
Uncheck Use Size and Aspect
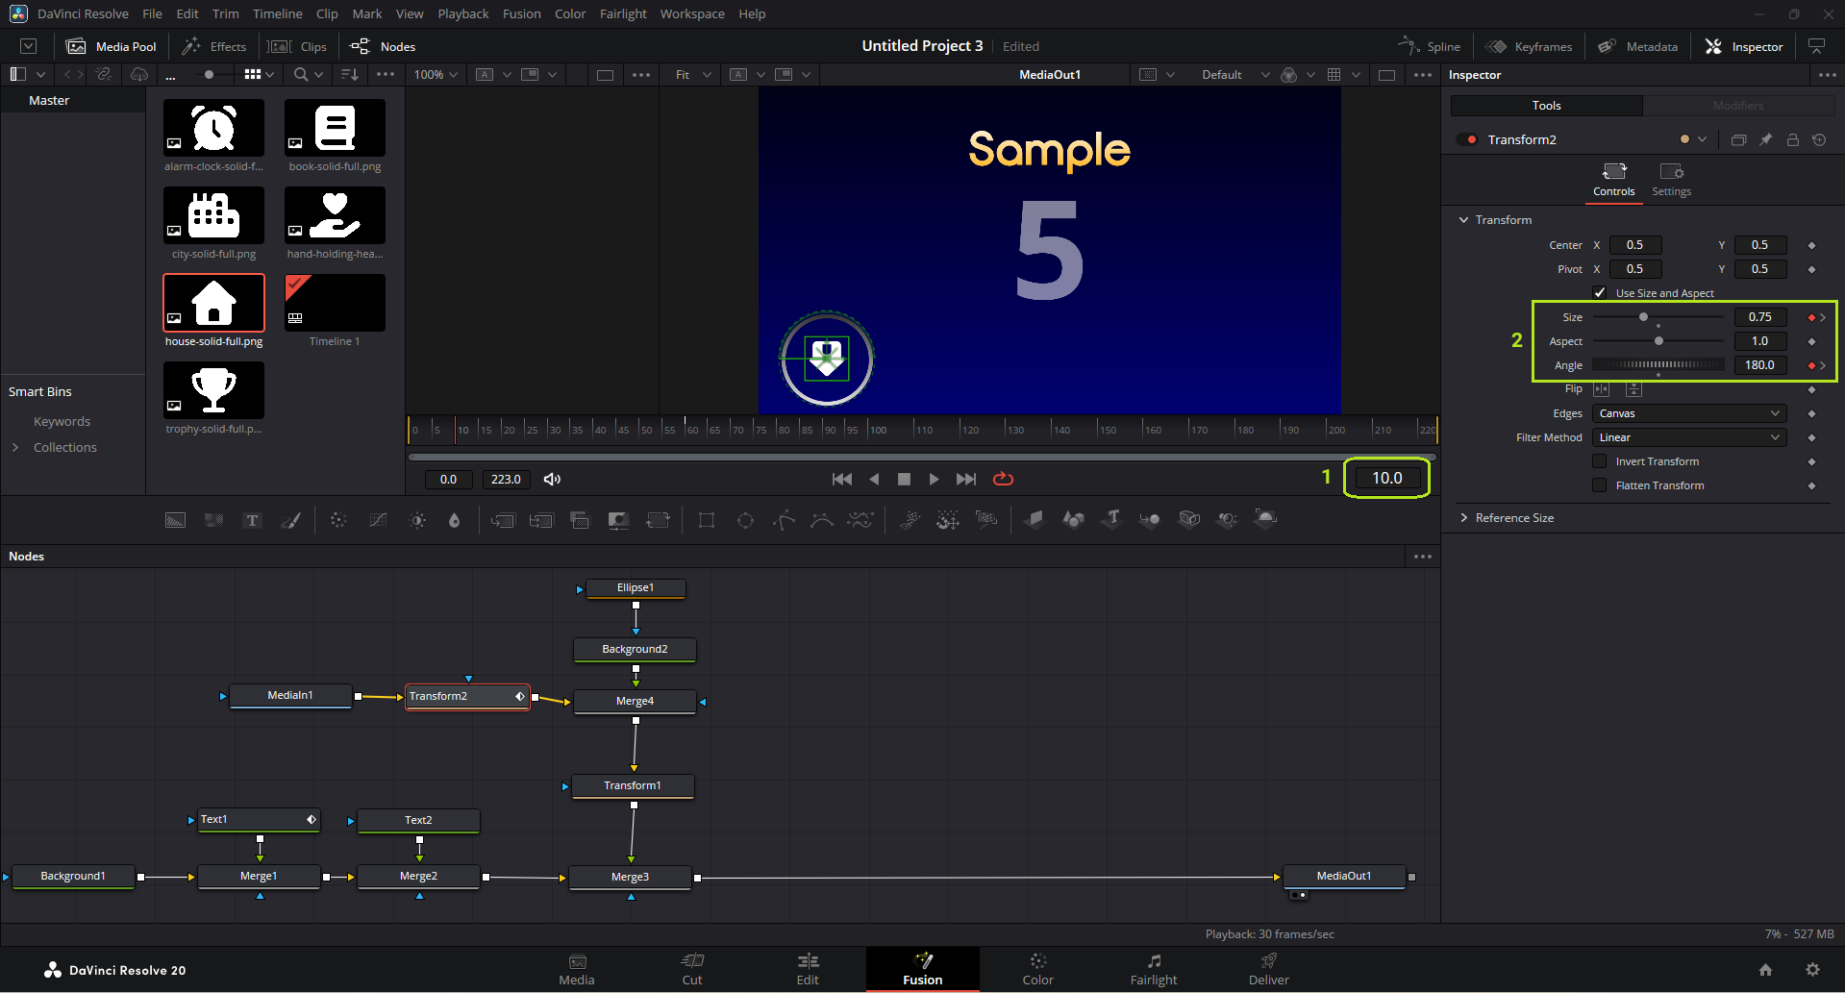[1600, 293]
